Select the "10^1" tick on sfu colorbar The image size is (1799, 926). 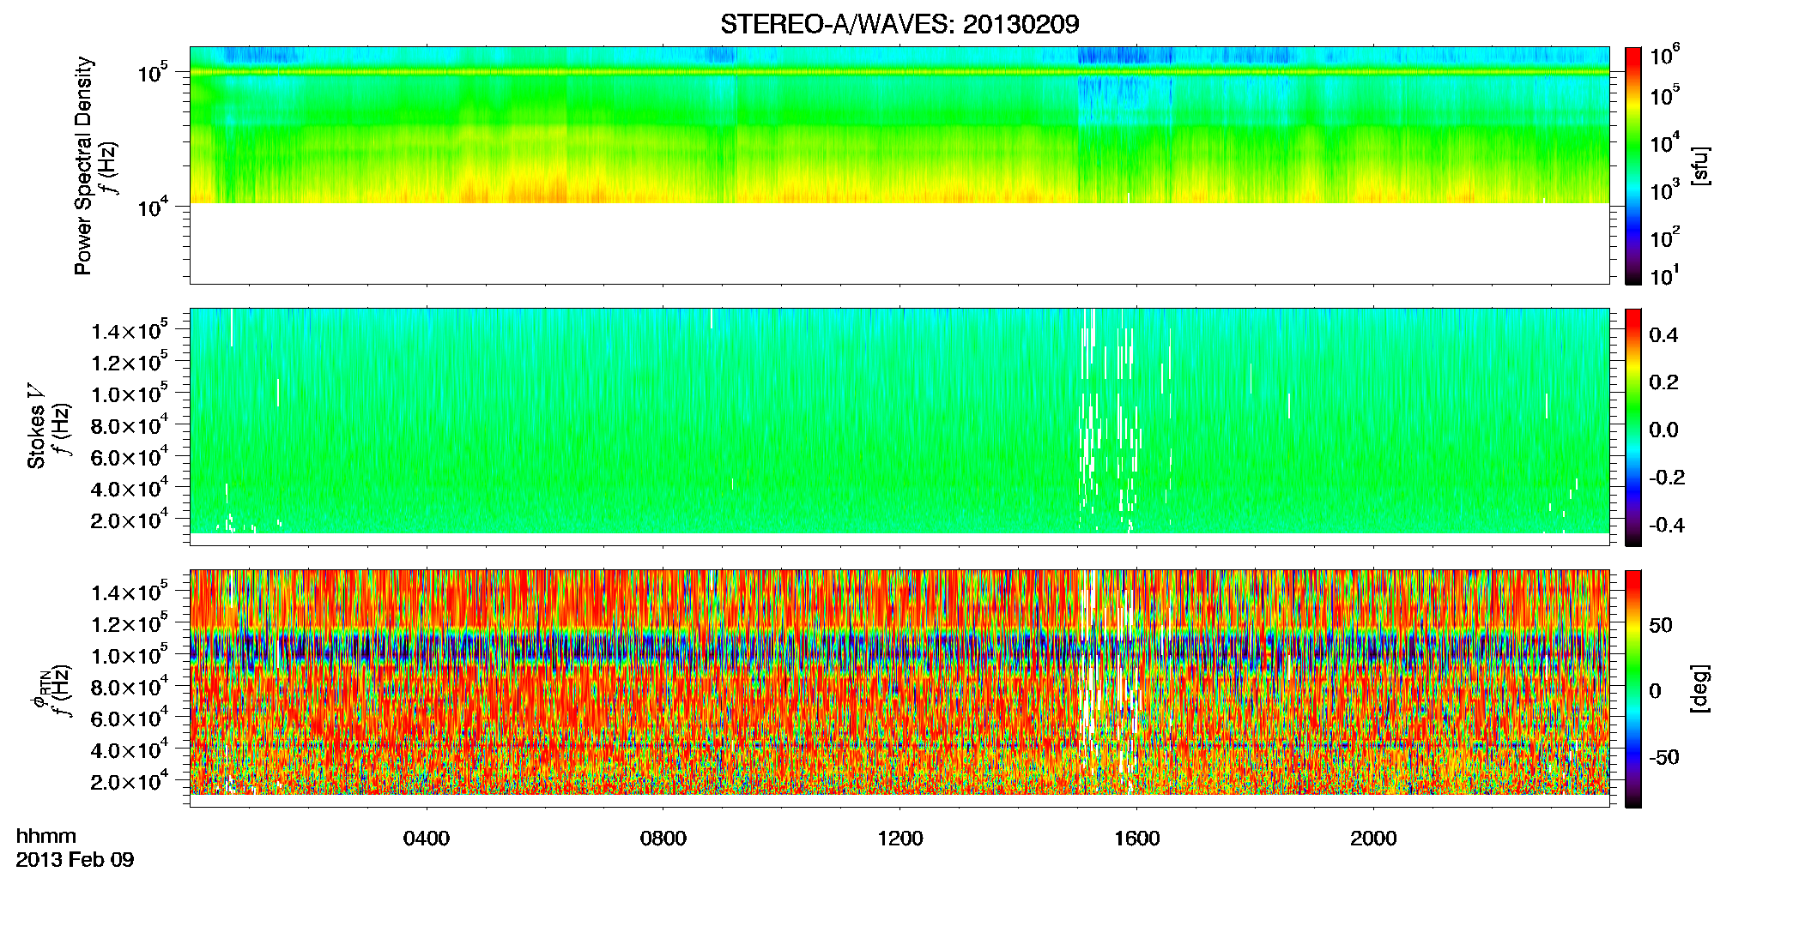[1664, 276]
